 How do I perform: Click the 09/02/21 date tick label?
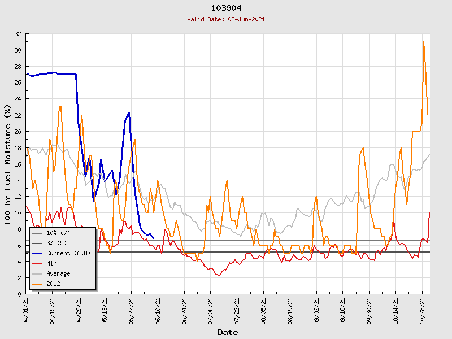tap(317, 310)
